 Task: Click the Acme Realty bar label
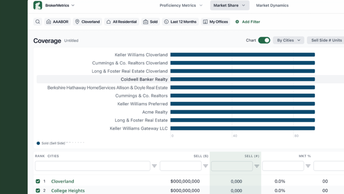click(155, 112)
